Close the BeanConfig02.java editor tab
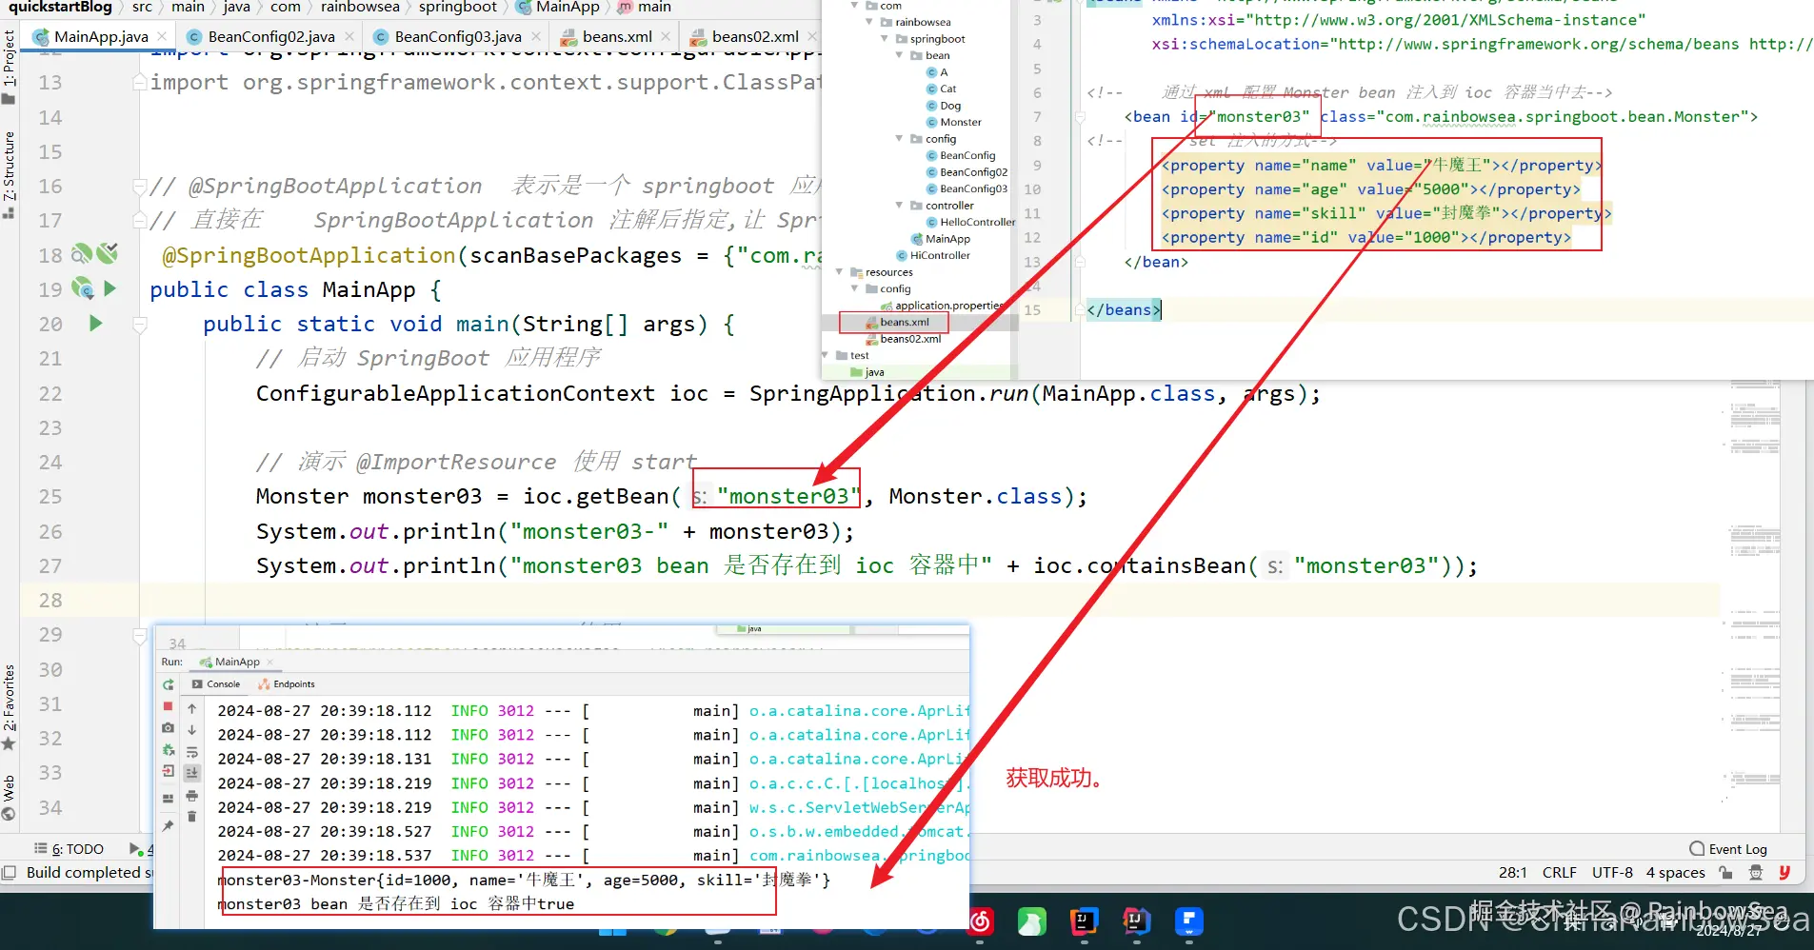Viewport: 1814px width, 950px height. [349, 36]
